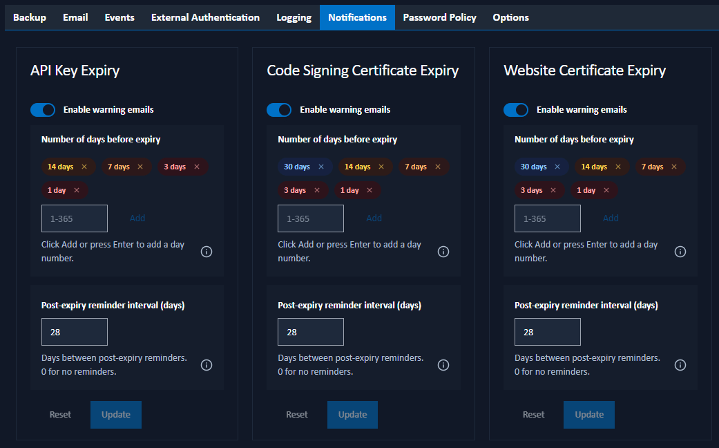Viewport: 719px width, 448px height.
Task: Open info icon for Code Signing day number help
Action: [443, 252]
